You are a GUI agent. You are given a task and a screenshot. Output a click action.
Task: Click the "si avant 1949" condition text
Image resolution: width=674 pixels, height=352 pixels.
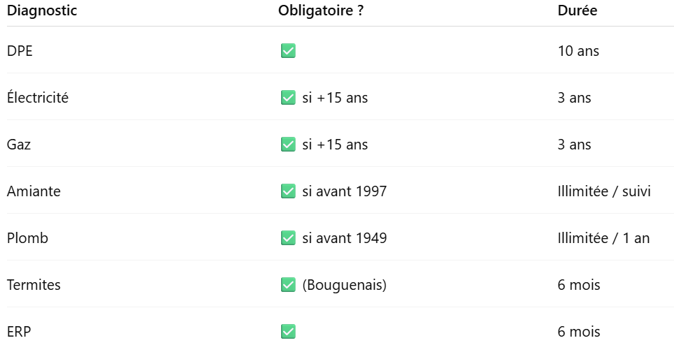coord(345,238)
